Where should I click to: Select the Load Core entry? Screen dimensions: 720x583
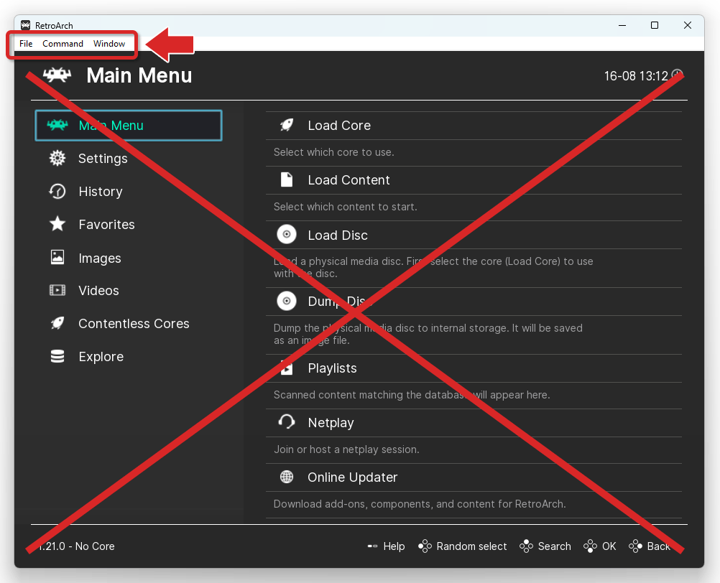[474, 125]
